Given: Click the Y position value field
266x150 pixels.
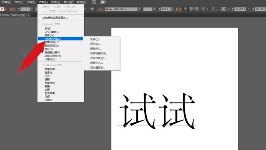Looking at the screenshot, I should tap(261, 9).
